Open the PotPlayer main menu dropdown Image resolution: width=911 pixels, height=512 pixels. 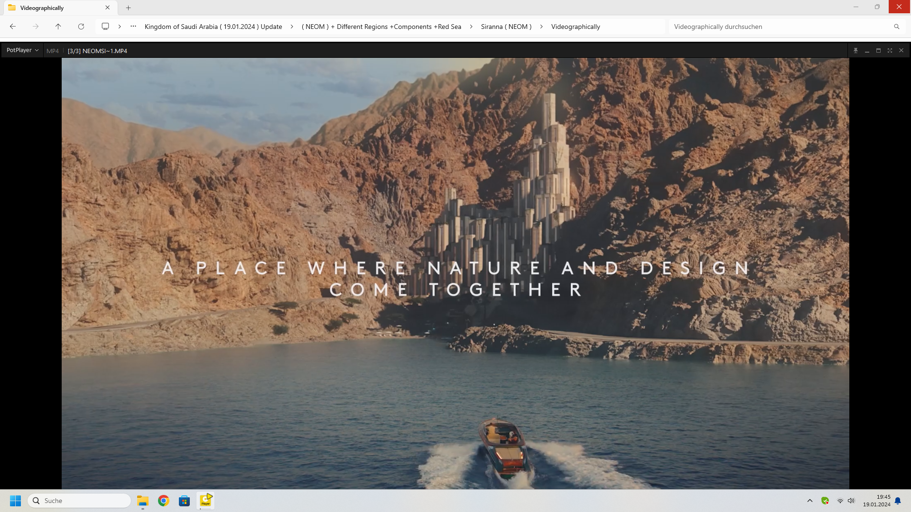(22, 50)
